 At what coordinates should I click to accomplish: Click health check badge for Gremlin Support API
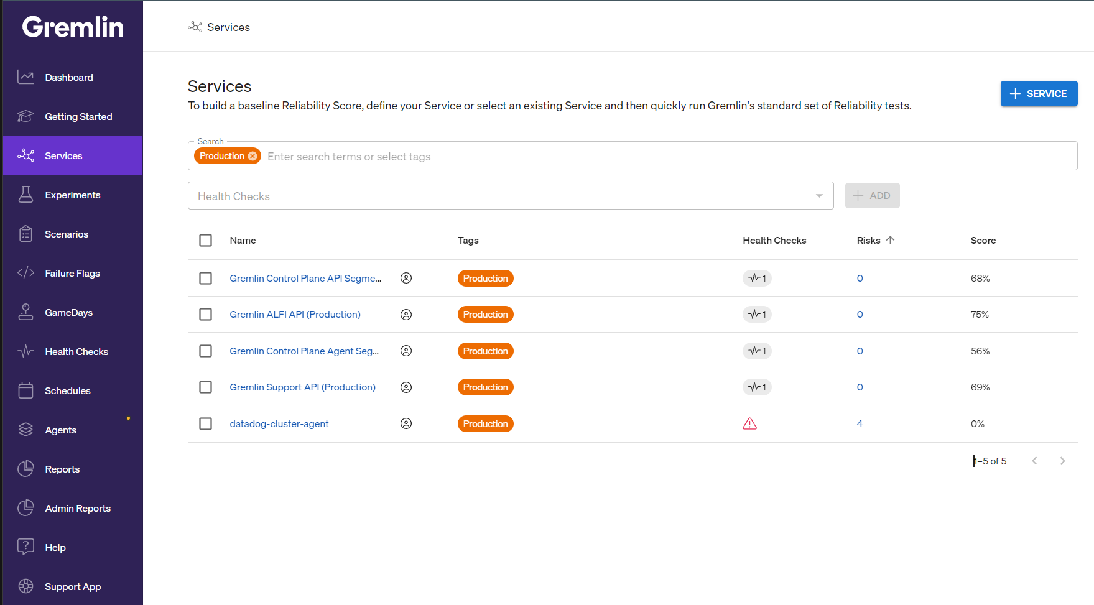point(757,387)
